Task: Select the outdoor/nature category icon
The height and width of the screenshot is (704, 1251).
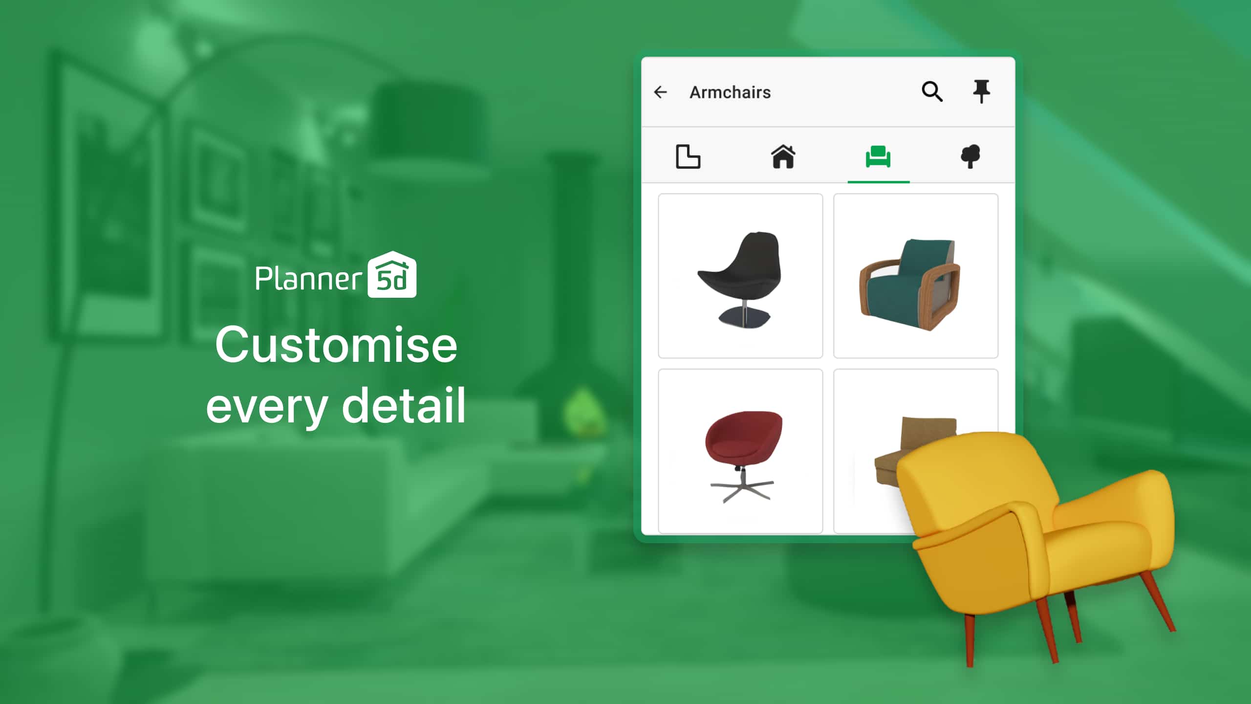Action: pyautogui.click(x=971, y=156)
